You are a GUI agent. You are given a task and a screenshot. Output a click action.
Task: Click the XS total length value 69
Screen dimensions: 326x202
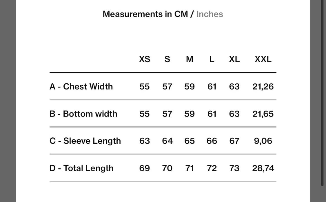(145, 168)
